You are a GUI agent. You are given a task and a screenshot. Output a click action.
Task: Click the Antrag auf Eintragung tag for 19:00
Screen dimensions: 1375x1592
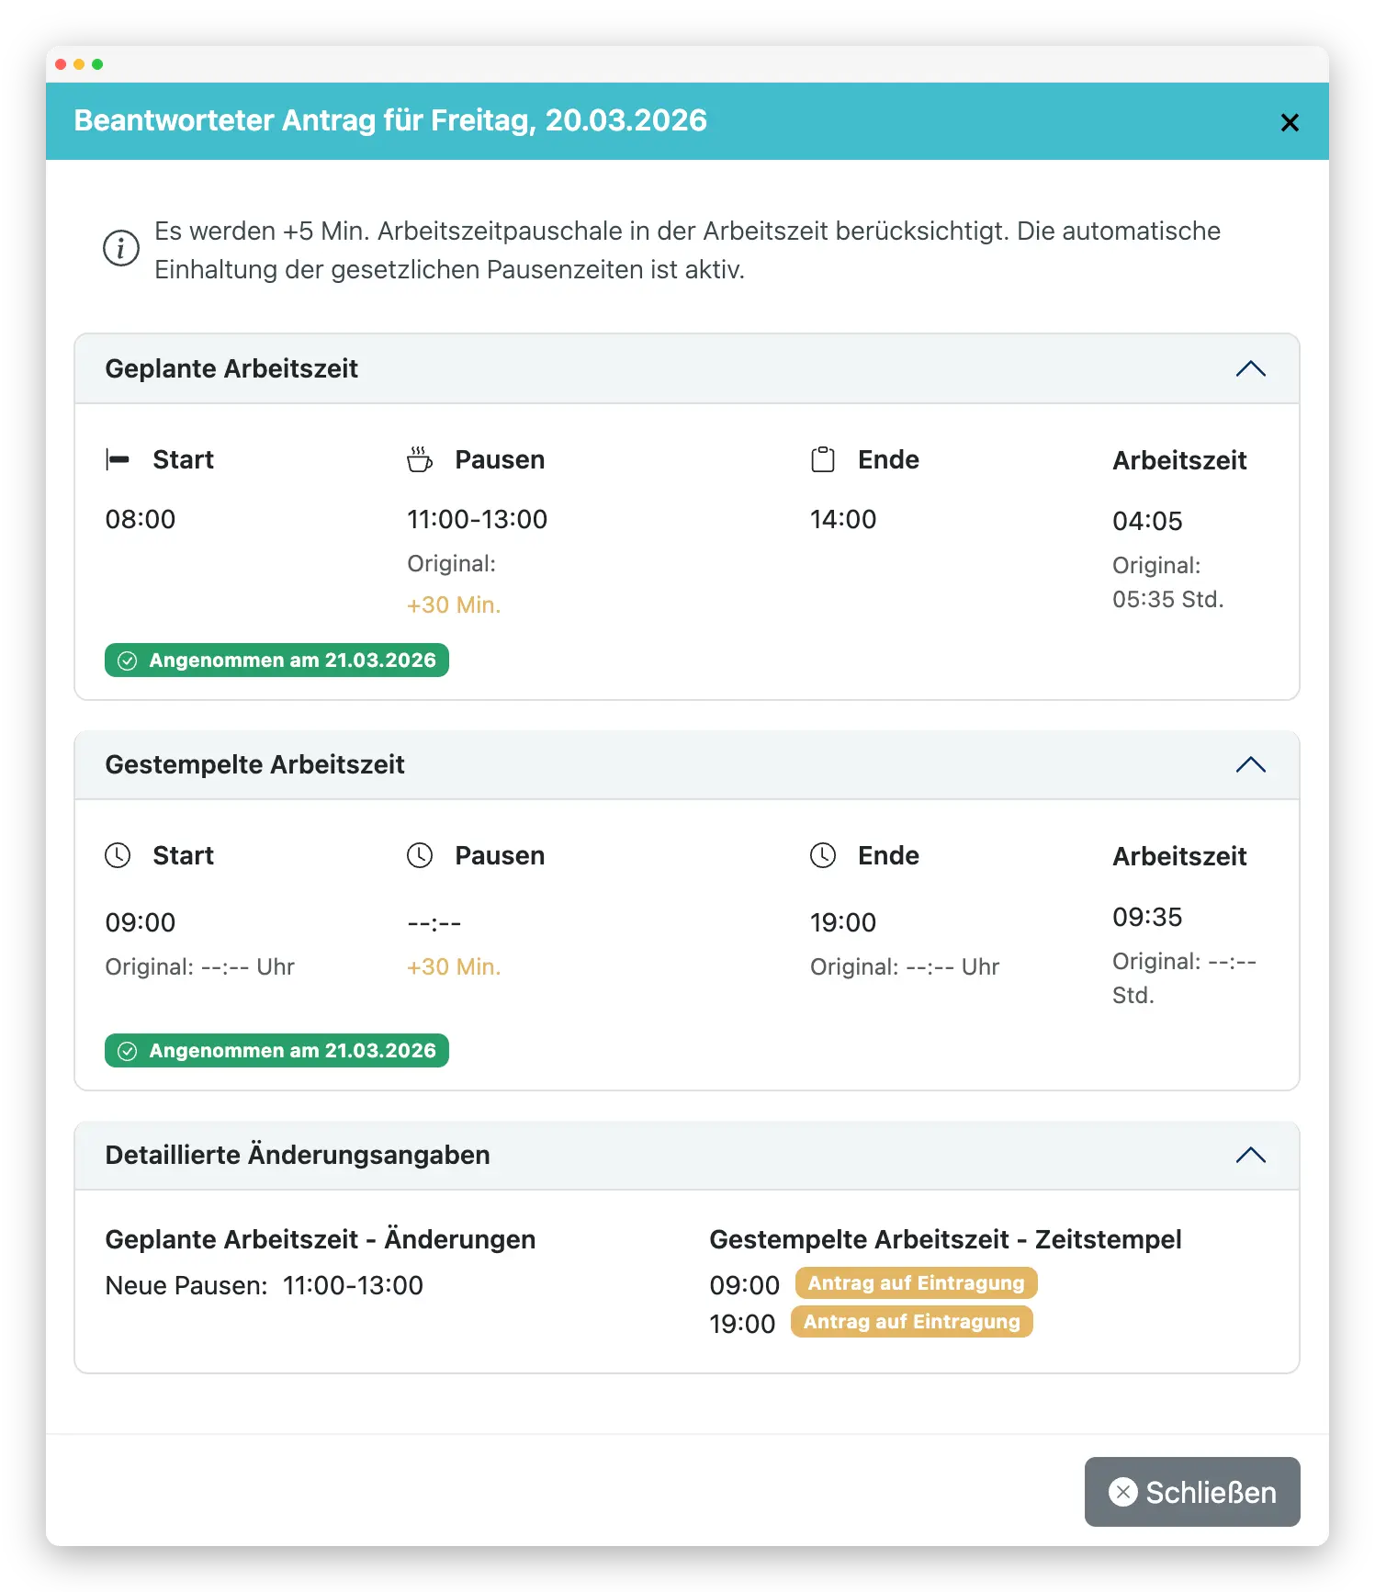pos(911,1322)
